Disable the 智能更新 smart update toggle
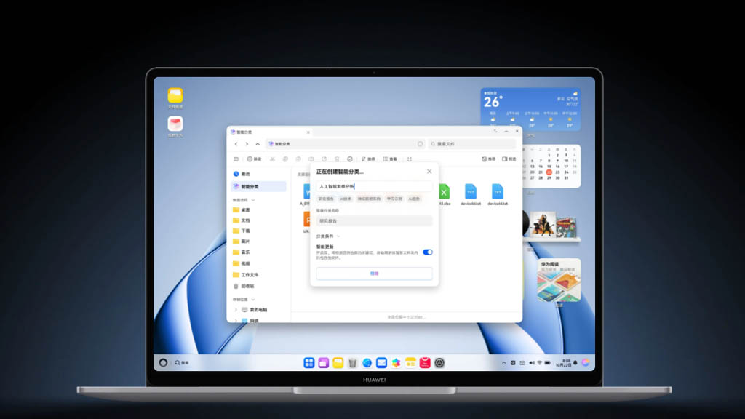 pos(427,252)
